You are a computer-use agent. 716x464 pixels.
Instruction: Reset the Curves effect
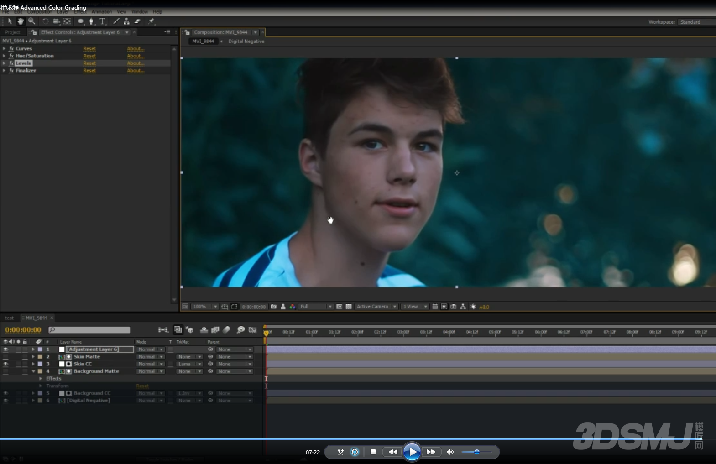[89, 49]
